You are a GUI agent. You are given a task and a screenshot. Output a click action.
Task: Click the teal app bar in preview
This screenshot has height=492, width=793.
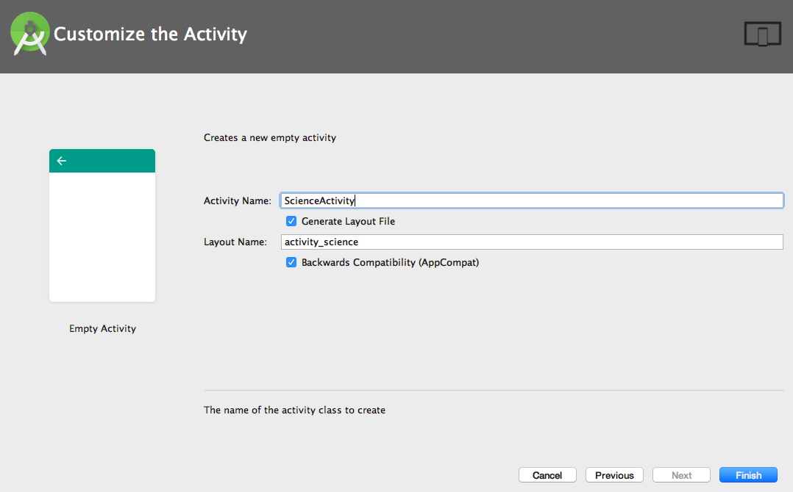coord(102,161)
